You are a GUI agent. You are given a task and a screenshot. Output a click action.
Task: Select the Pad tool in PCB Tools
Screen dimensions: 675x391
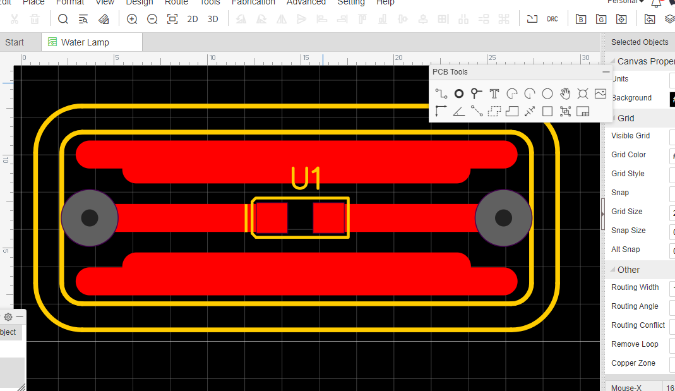coord(459,93)
